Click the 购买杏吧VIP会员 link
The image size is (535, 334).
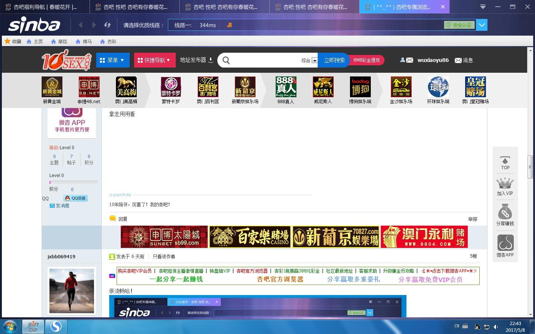pyautogui.click(x=134, y=271)
